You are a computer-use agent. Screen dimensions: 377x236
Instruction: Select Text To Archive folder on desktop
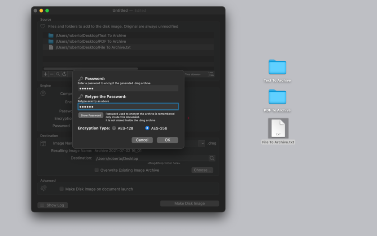tap(277, 67)
